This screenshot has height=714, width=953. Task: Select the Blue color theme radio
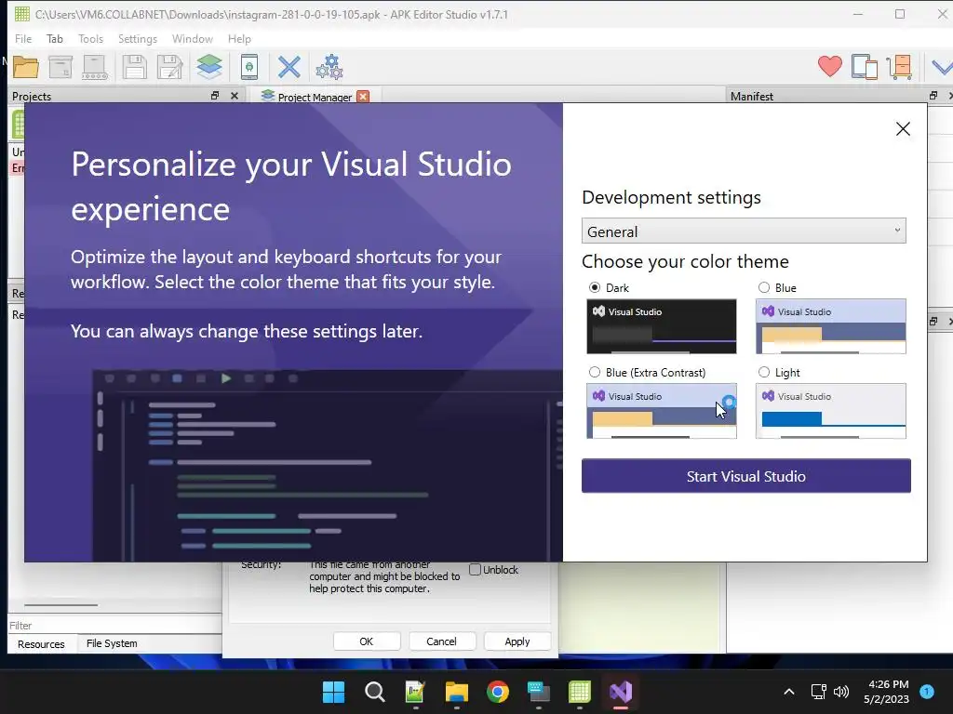(764, 288)
